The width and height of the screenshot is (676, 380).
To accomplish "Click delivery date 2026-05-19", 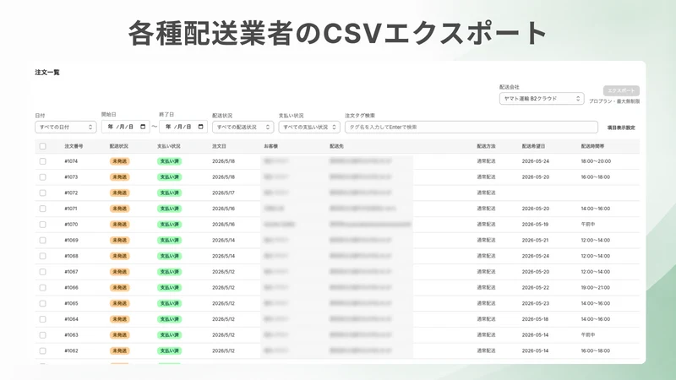I will pyautogui.click(x=535, y=225).
